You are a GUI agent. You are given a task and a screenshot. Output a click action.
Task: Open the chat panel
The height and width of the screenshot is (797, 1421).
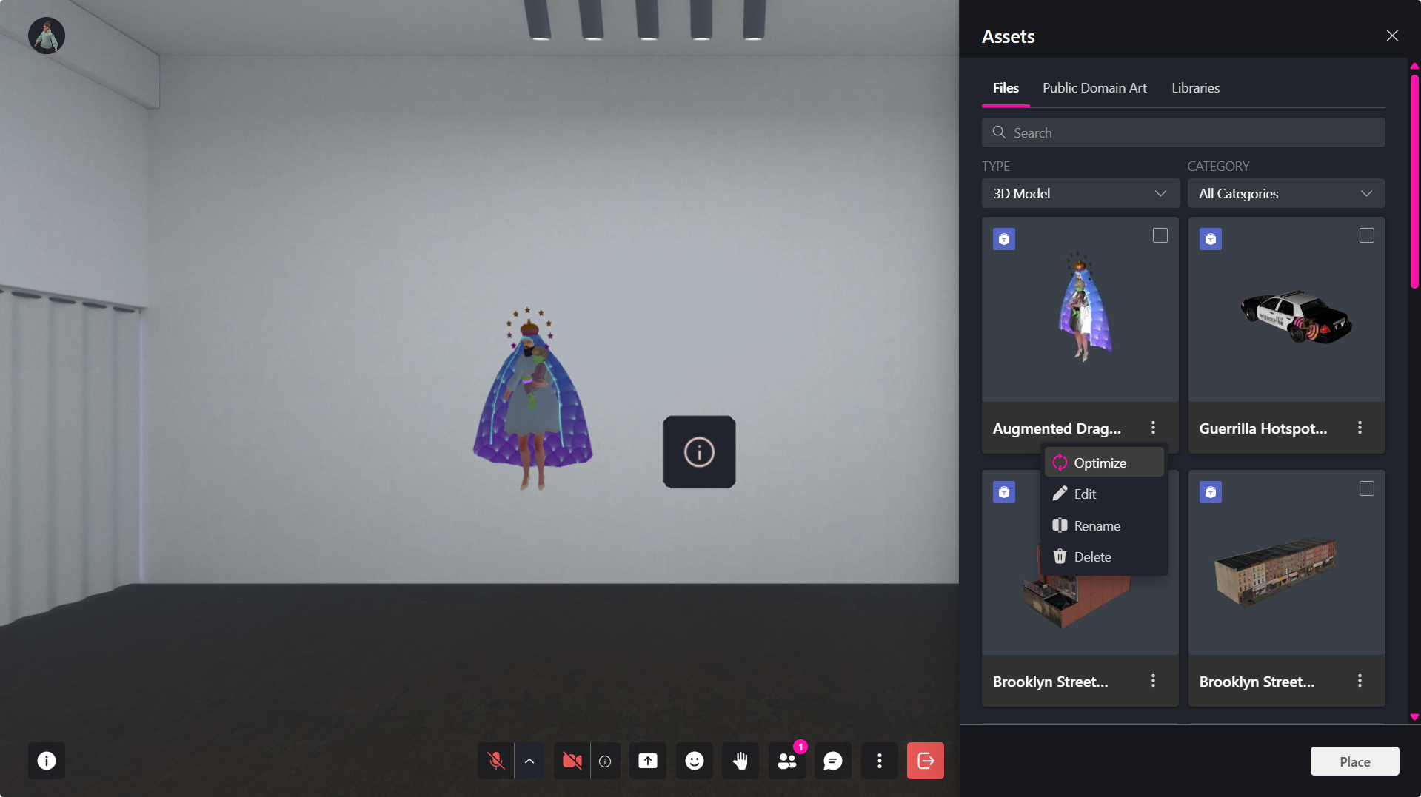(x=832, y=761)
